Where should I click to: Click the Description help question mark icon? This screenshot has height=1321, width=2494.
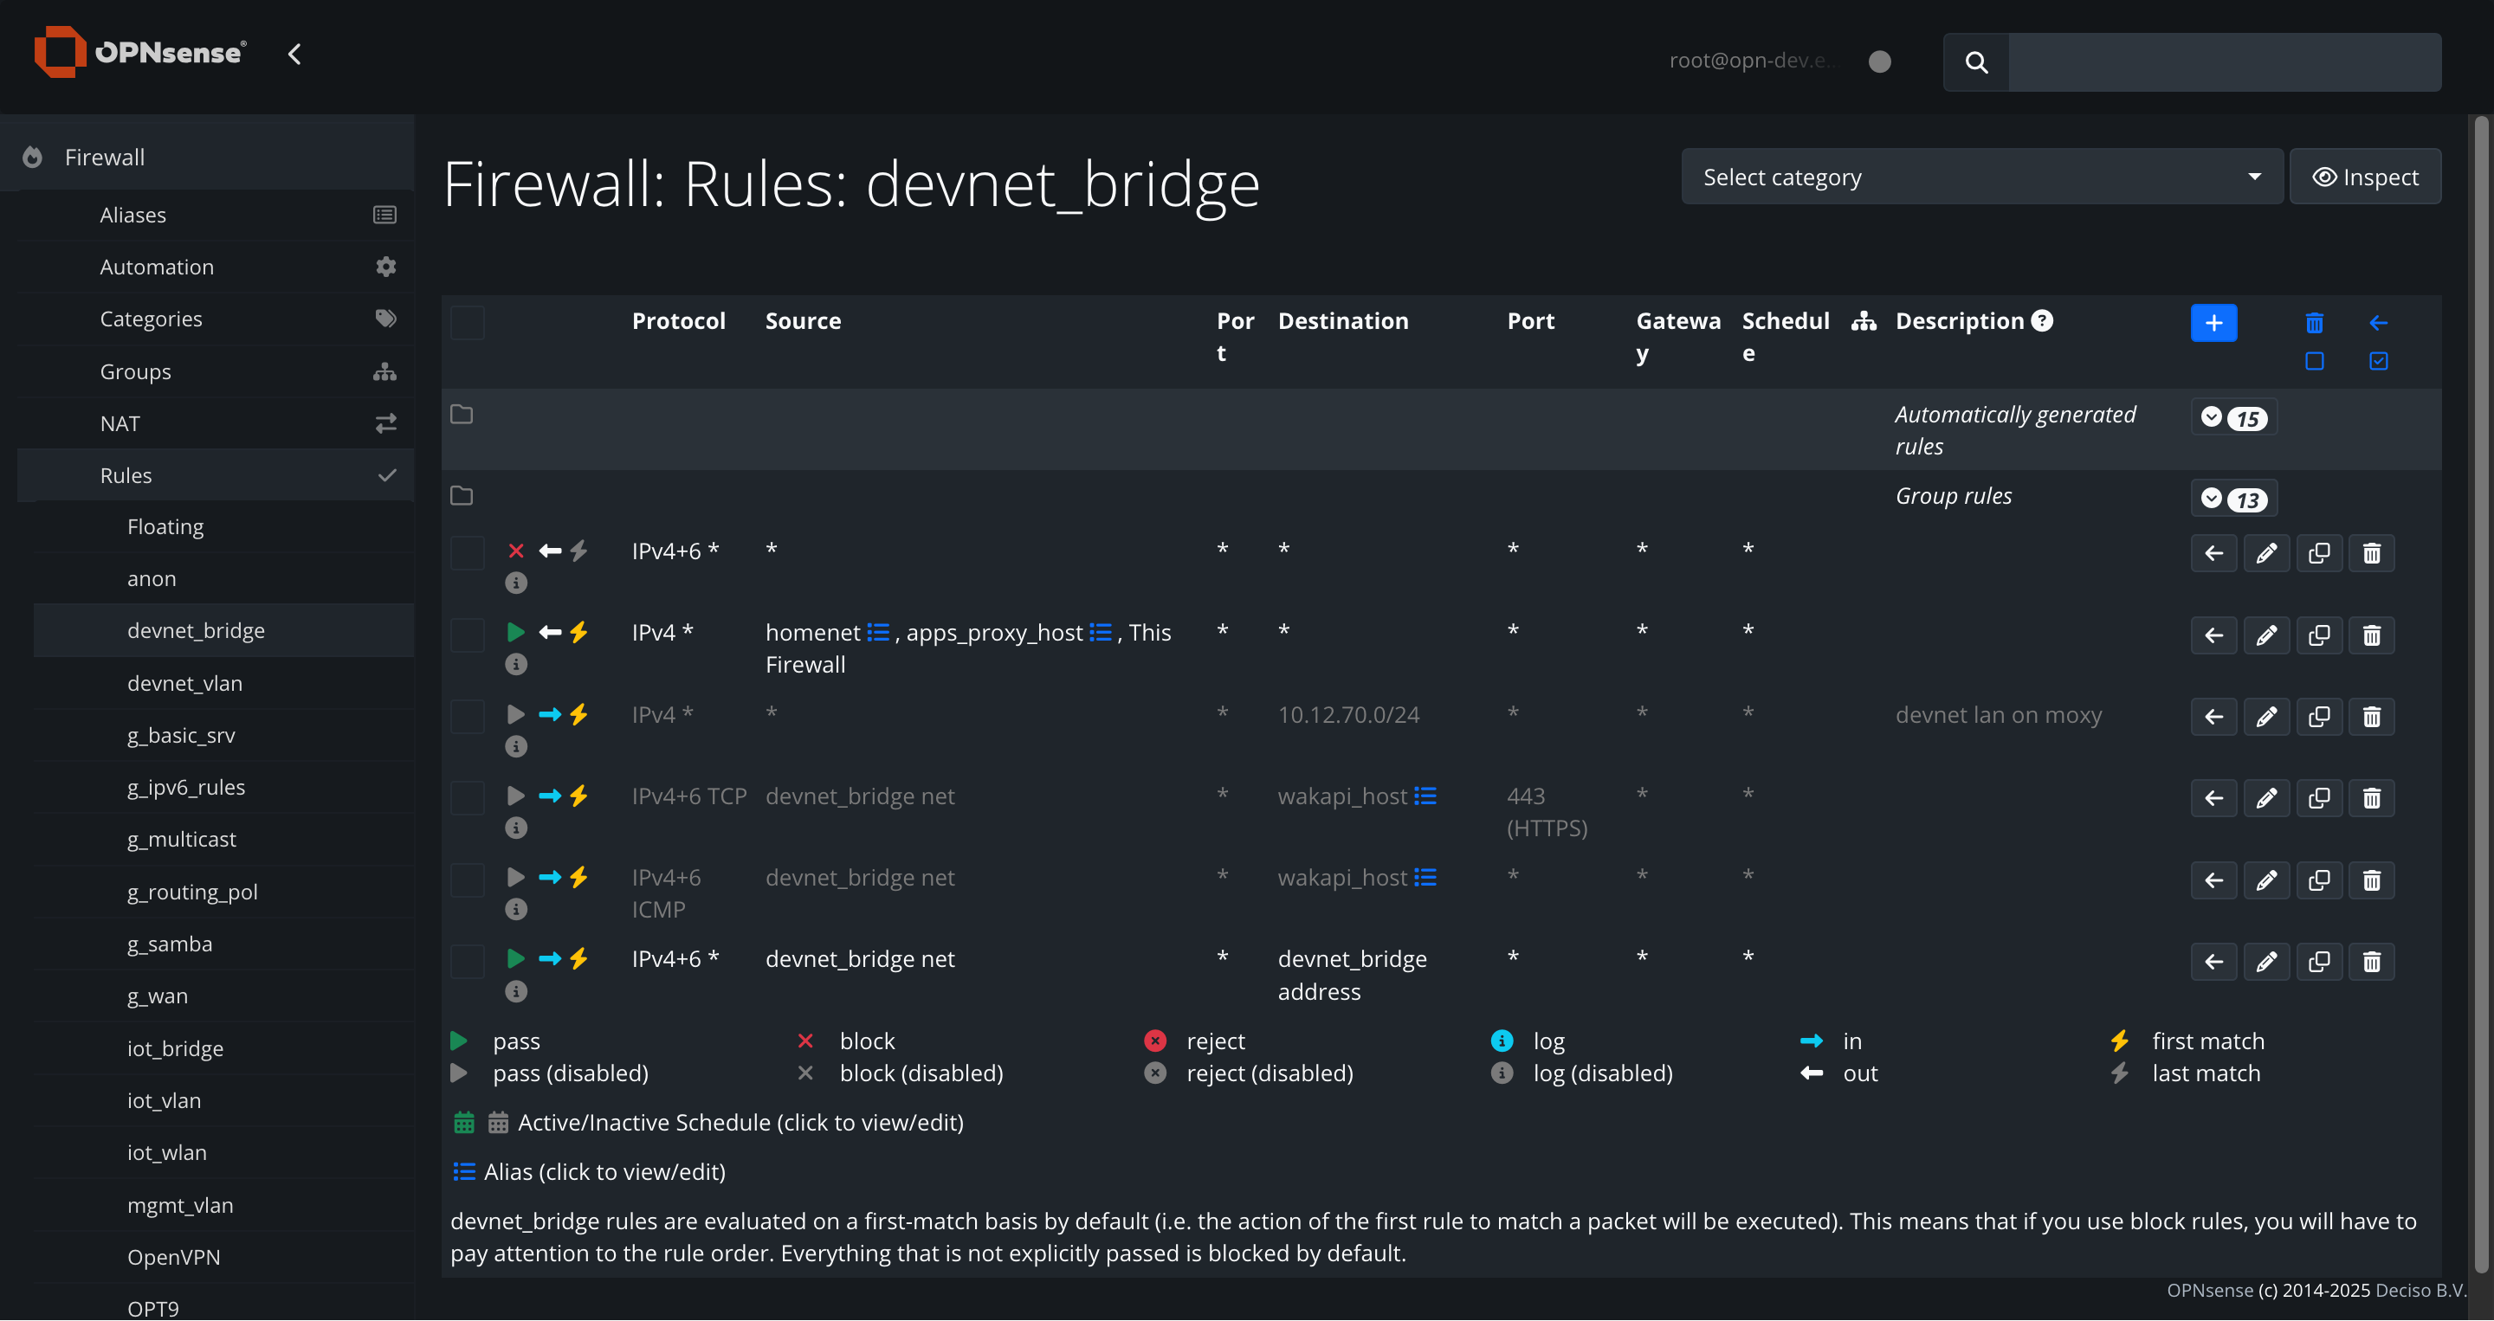click(x=2042, y=320)
